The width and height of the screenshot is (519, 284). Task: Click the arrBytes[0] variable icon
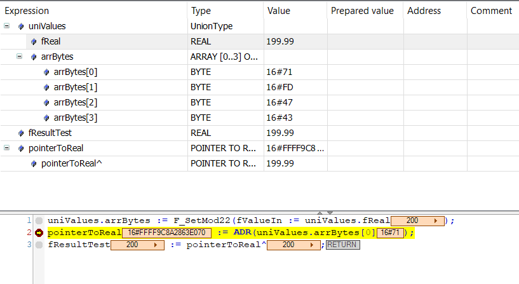coord(46,72)
